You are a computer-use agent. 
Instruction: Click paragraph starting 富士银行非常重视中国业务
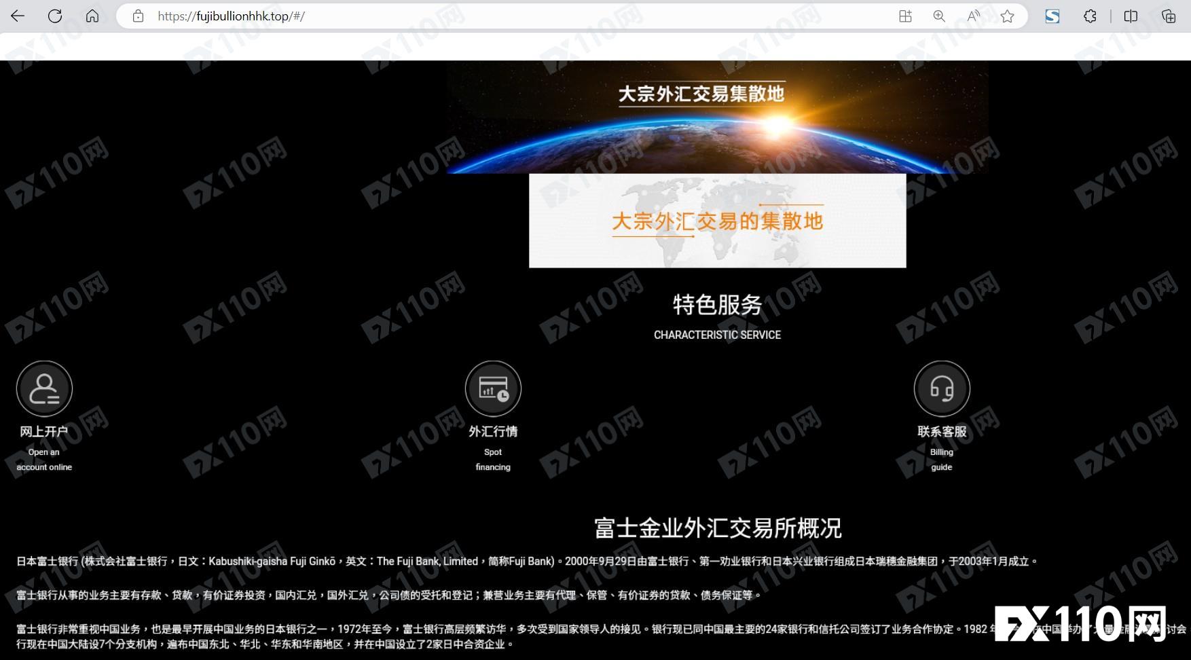(x=601, y=637)
